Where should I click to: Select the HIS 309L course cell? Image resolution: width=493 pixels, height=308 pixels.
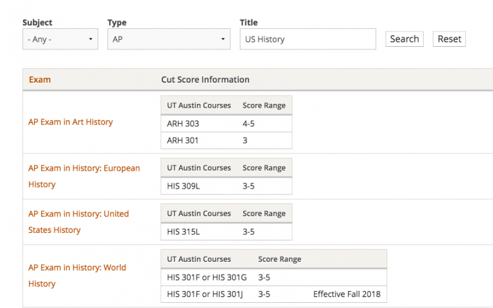[180, 186]
